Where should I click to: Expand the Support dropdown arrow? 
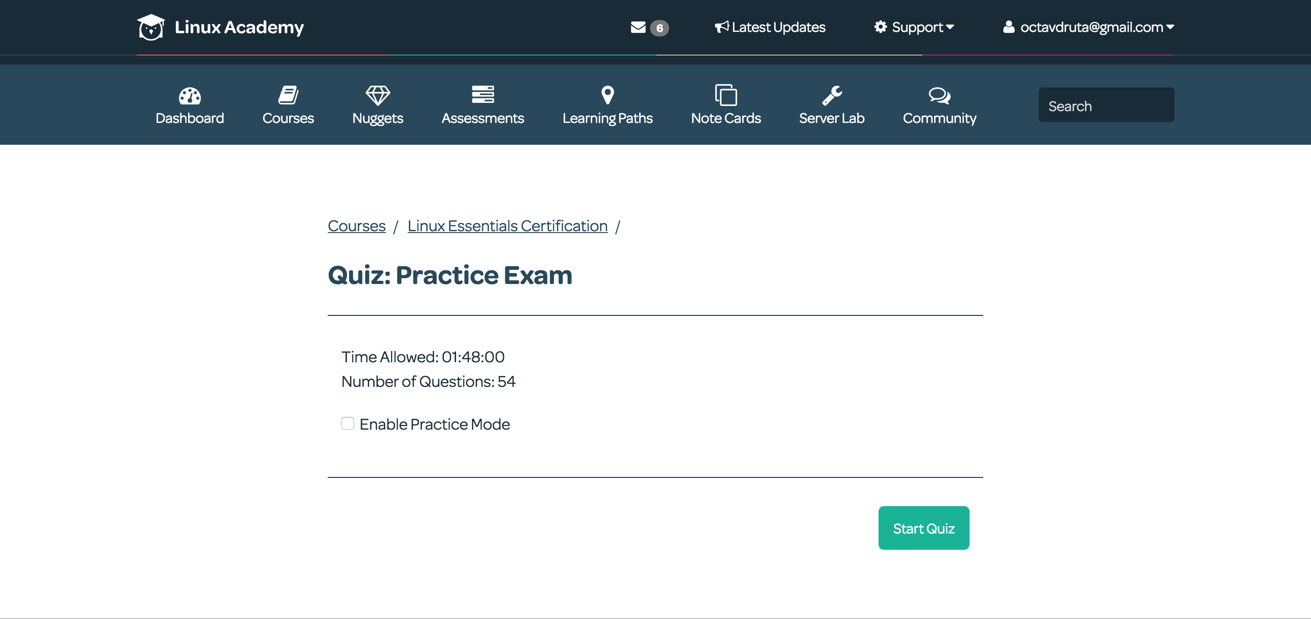[950, 27]
